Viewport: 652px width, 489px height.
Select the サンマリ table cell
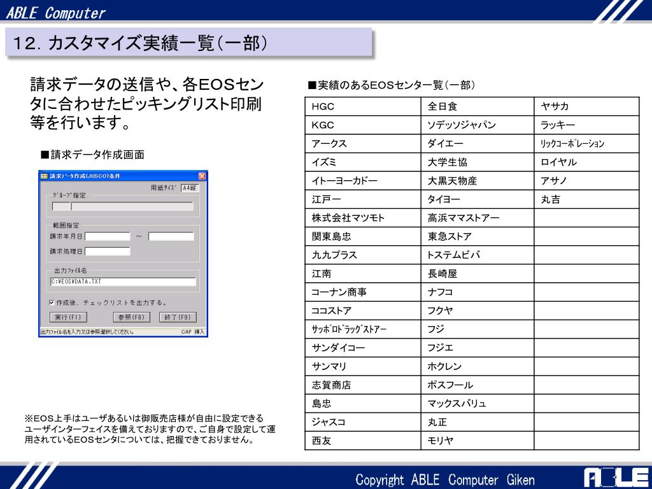(x=362, y=366)
